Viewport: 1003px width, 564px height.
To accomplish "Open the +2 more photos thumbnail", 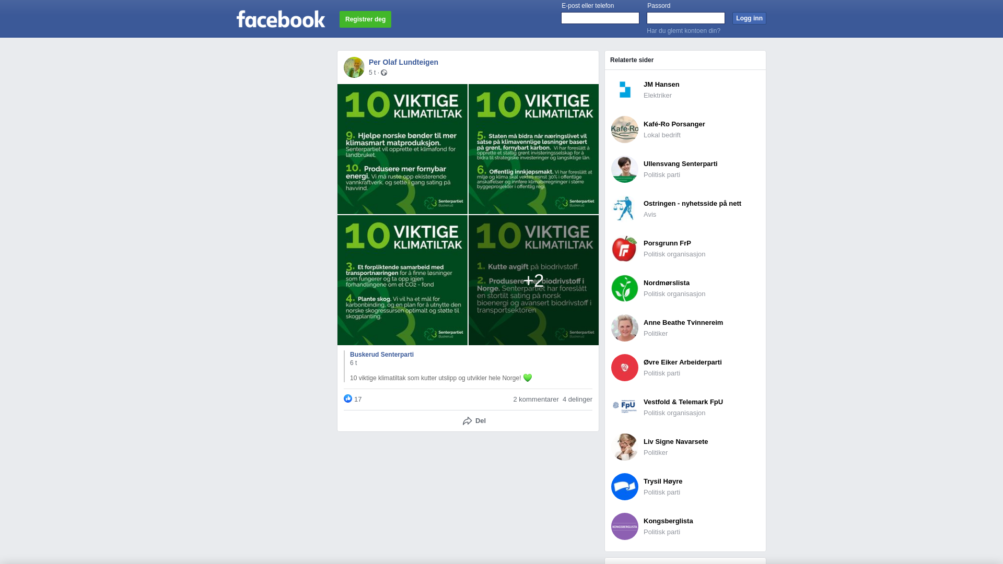I will (533, 280).
